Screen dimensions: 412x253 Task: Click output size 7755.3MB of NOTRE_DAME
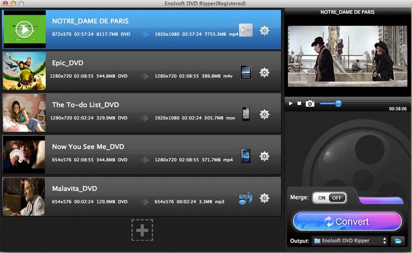pyautogui.click(x=215, y=34)
